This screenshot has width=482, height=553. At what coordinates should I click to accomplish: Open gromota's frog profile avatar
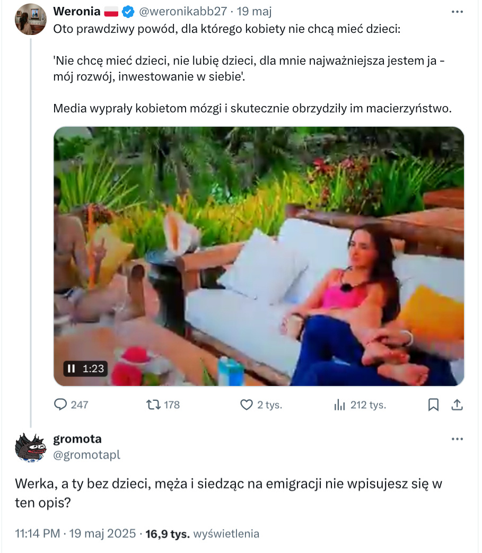pos(30,446)
